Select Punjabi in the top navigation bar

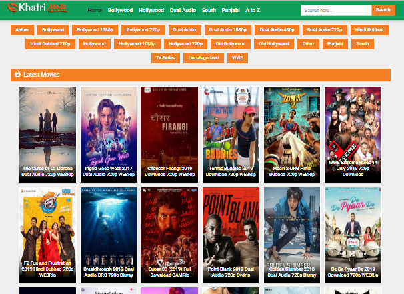pyautogui.click(x=231, y=10)
